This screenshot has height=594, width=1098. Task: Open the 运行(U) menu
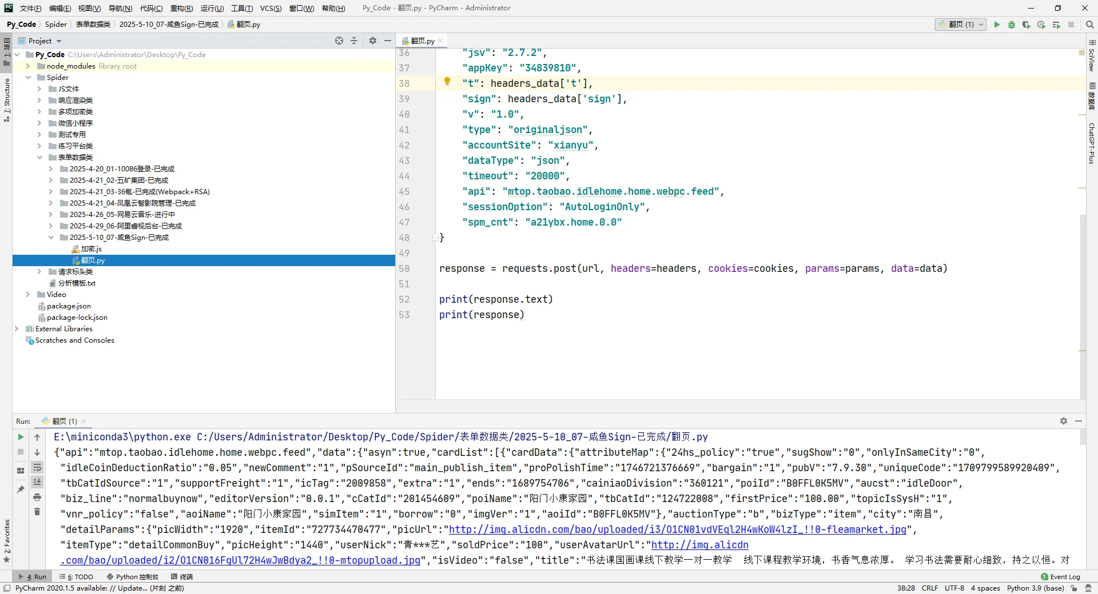coord(212,8)
